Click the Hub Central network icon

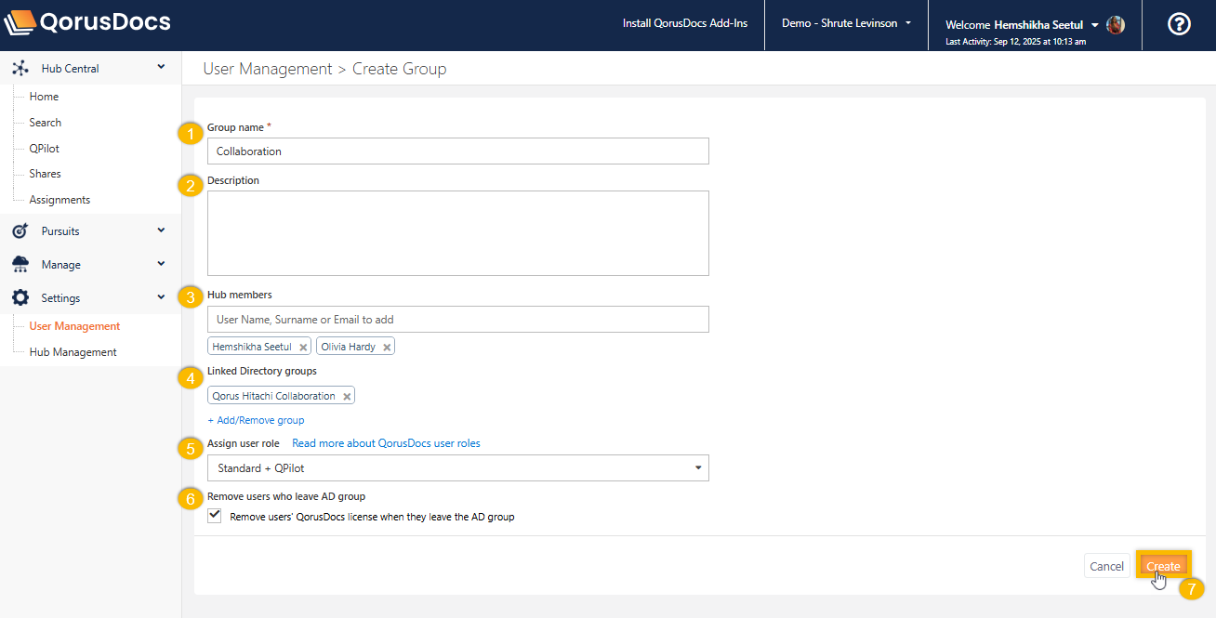pos(20,69)
